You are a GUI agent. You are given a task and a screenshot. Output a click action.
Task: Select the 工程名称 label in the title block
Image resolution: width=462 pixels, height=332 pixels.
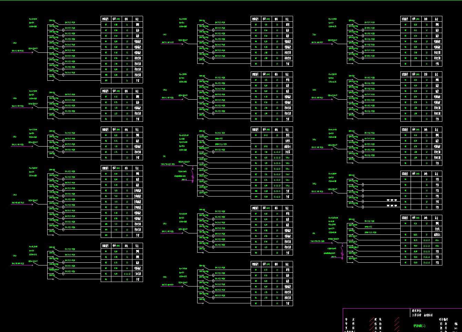point(417,315)
